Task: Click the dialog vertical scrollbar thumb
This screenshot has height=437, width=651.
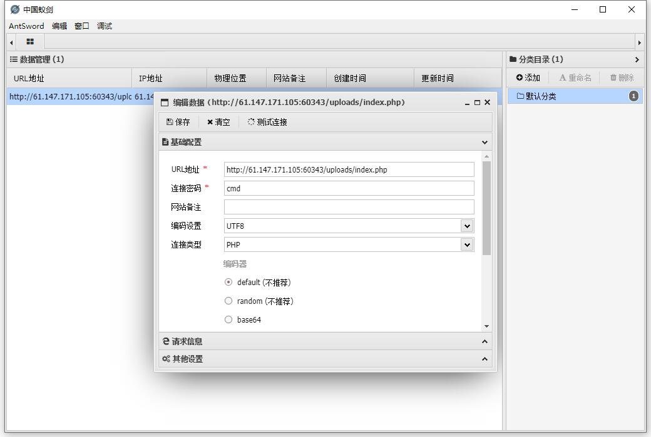Action: click(486, 208)
